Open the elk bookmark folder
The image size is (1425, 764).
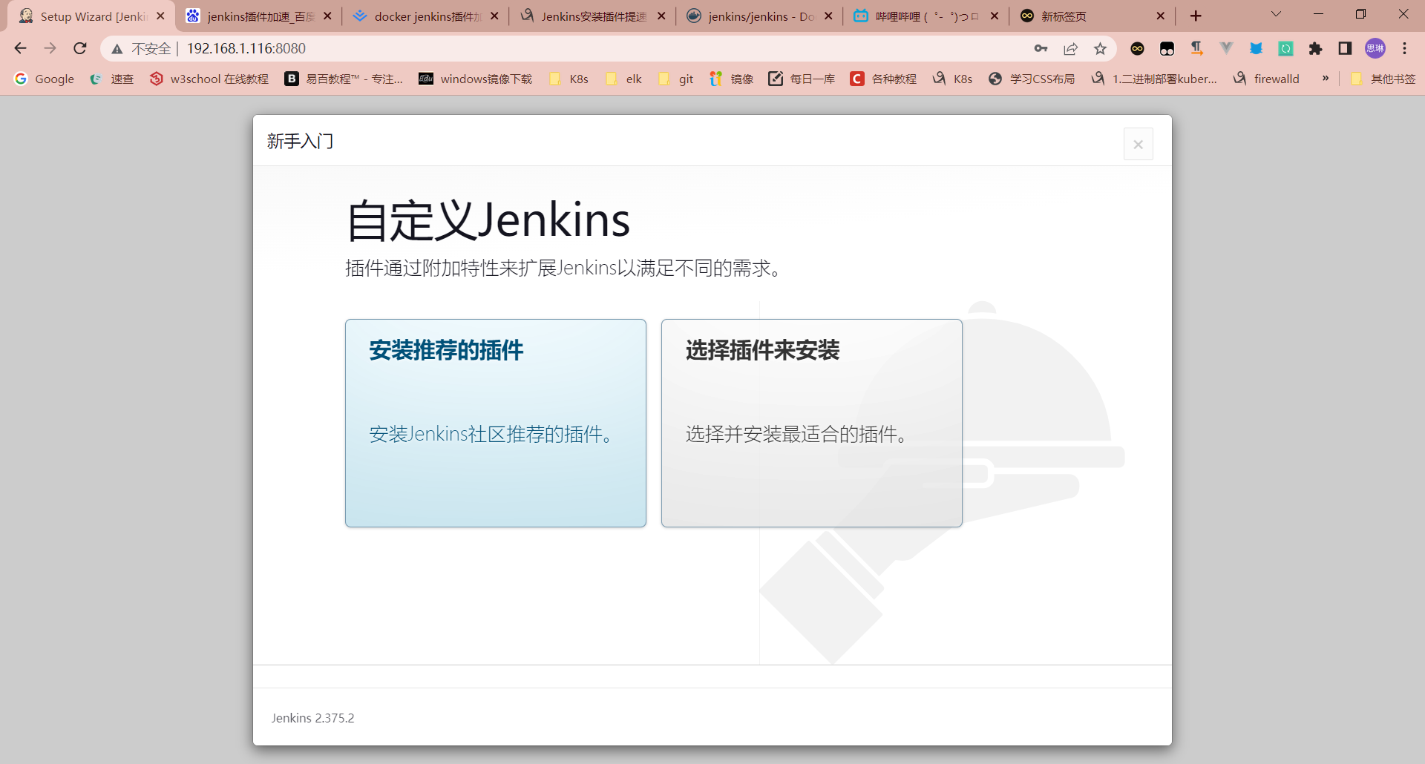624,79
